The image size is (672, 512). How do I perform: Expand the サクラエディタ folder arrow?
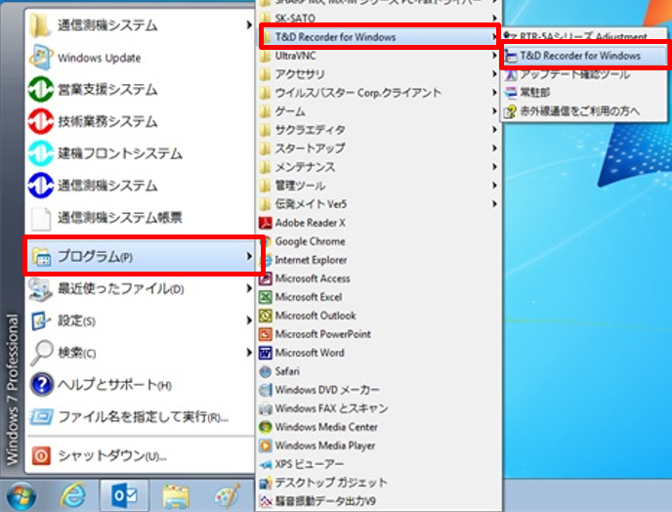pos(494,130)
